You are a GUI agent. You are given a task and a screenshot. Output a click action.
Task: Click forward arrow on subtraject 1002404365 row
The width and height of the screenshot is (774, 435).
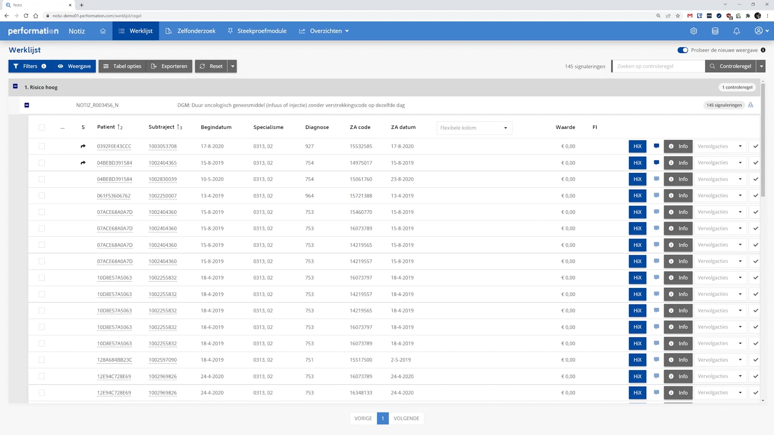coord(83,163)
